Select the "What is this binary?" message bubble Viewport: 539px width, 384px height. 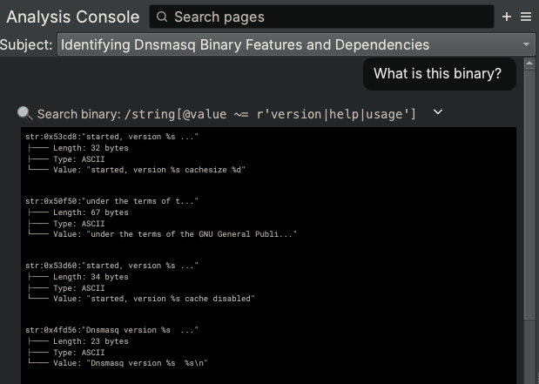[x=437, y=74]
